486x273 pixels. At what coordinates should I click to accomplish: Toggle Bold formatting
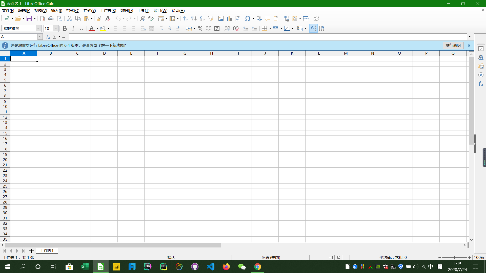(x=65, y=28)
